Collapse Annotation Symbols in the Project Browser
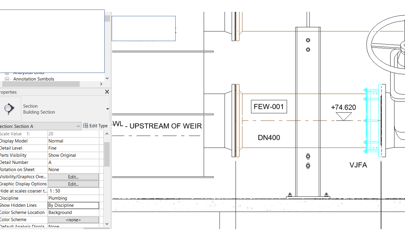405x232 pixels. (x=7, y=79)
